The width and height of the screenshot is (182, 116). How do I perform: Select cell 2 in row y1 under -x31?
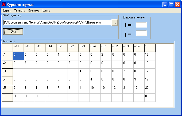(106, 56)
